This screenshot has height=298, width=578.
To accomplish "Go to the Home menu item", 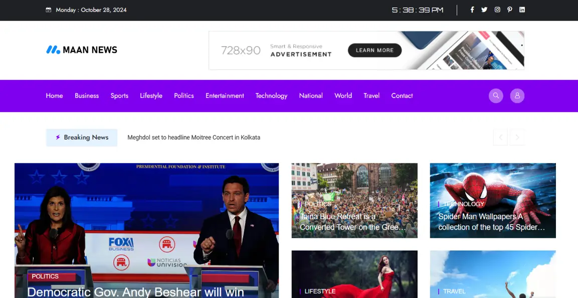I will coord(54,95).
